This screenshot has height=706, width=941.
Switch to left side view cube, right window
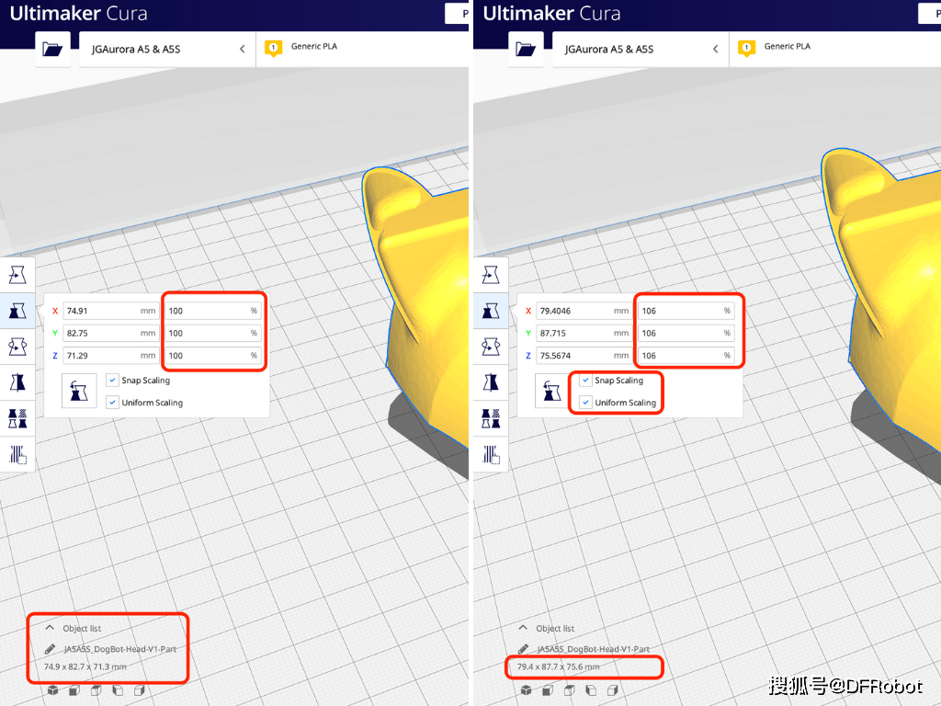[x=591, y=690]
